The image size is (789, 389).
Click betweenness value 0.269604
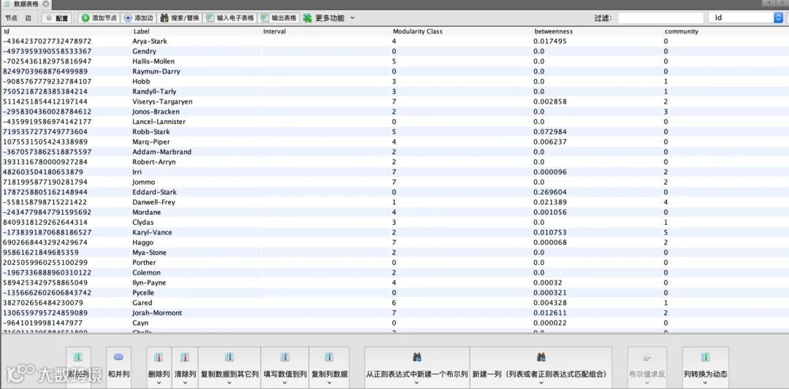click(550, 192)
